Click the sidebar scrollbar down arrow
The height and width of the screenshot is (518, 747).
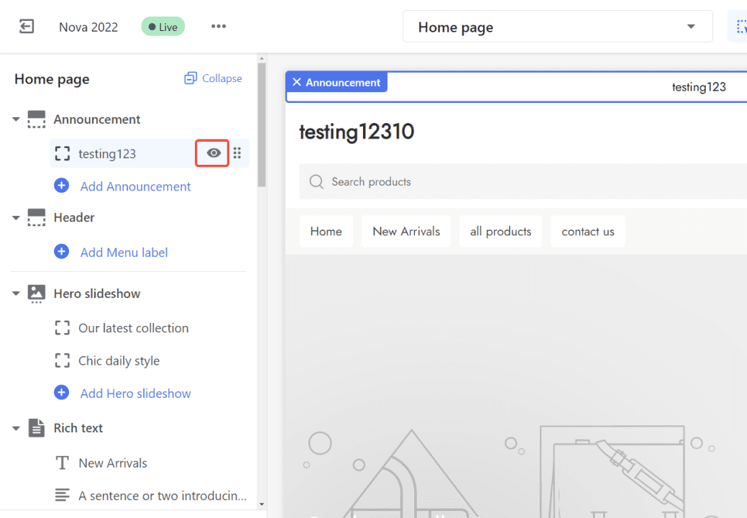pyautogui.click(x=262, y=504)
